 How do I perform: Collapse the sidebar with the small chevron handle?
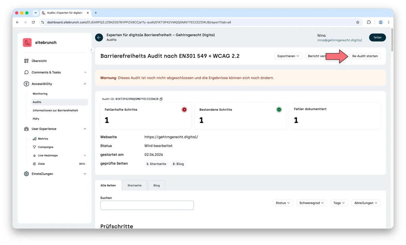(x=91, y=50)
